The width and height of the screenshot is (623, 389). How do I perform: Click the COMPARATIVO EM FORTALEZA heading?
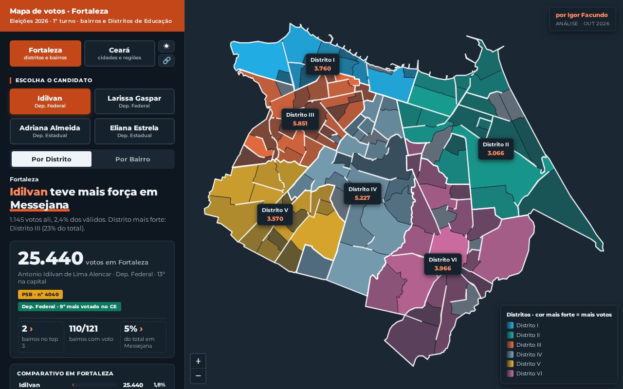(65, 373)
